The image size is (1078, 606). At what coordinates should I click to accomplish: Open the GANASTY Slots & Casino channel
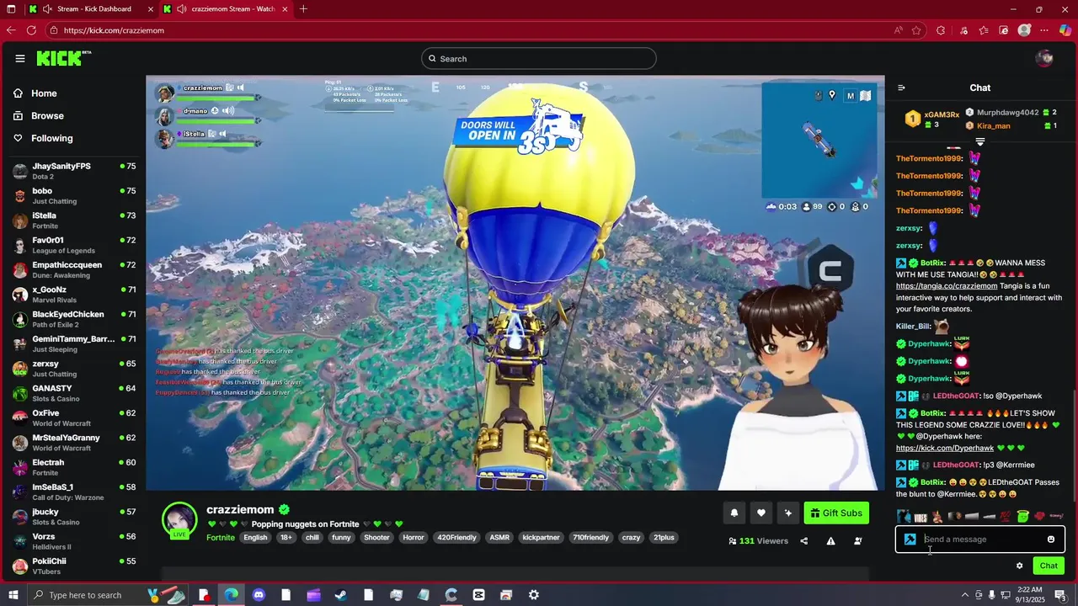point(73,393)
